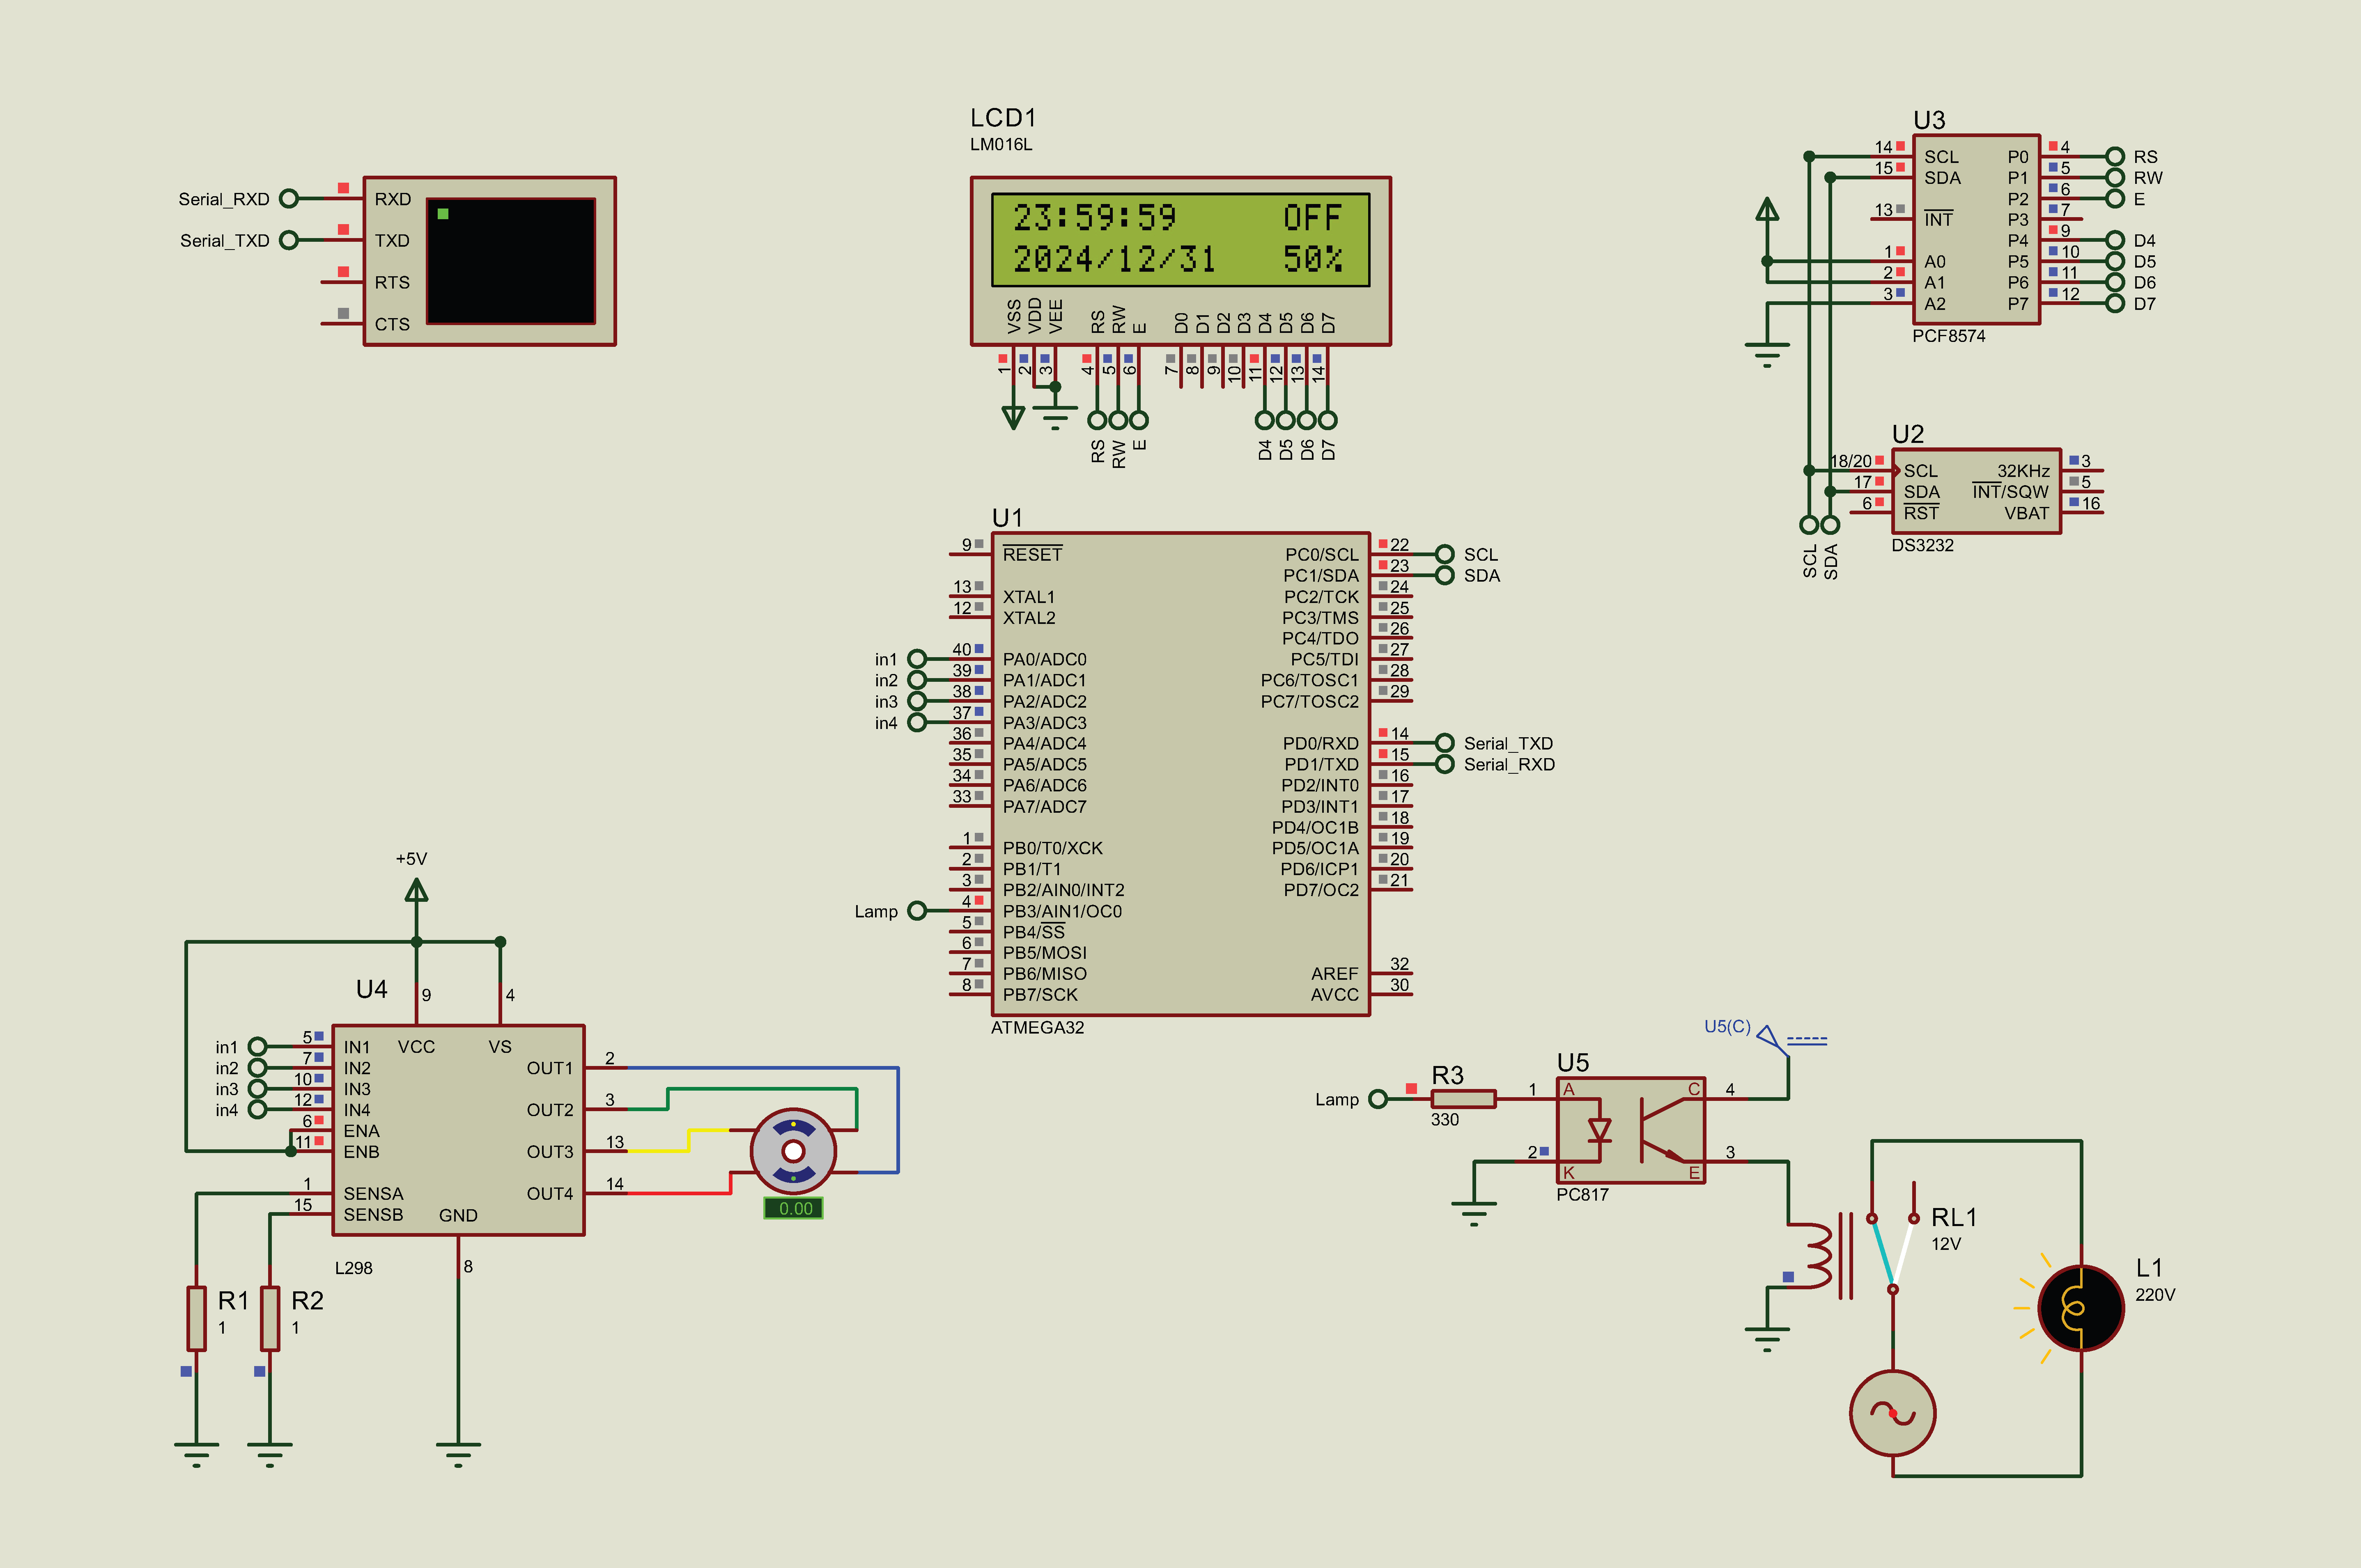2361x1568 pixels.
Task: Click the PB3/AIN1/OC0 pin label
Action: tap(1063, 911)
